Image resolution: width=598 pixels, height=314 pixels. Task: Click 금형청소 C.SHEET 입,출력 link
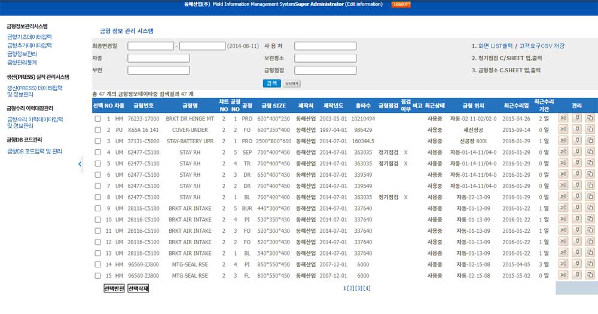509,70
